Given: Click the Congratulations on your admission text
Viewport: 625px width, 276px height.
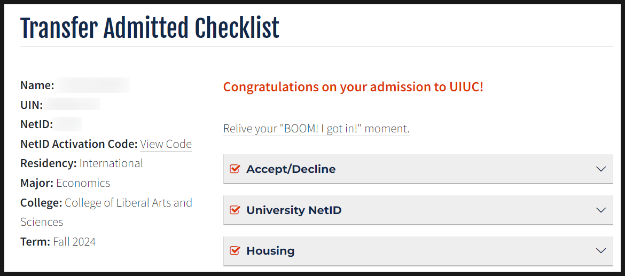Looking at the screenshot, I should [353, 86].
